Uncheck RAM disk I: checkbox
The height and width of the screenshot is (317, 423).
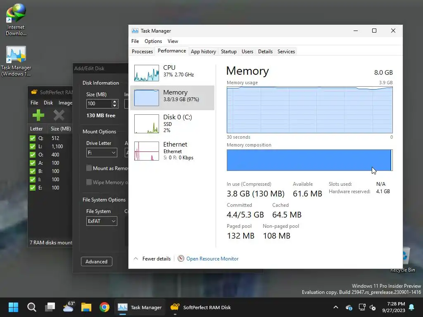pos(33,180)
